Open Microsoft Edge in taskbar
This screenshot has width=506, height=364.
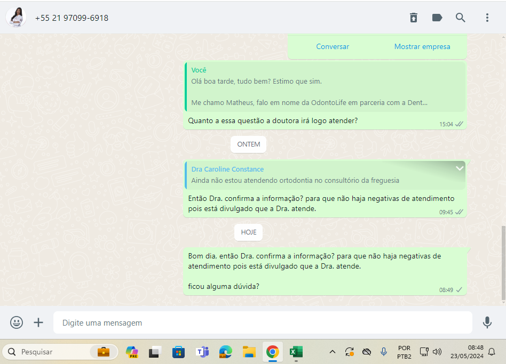[226, 352]
